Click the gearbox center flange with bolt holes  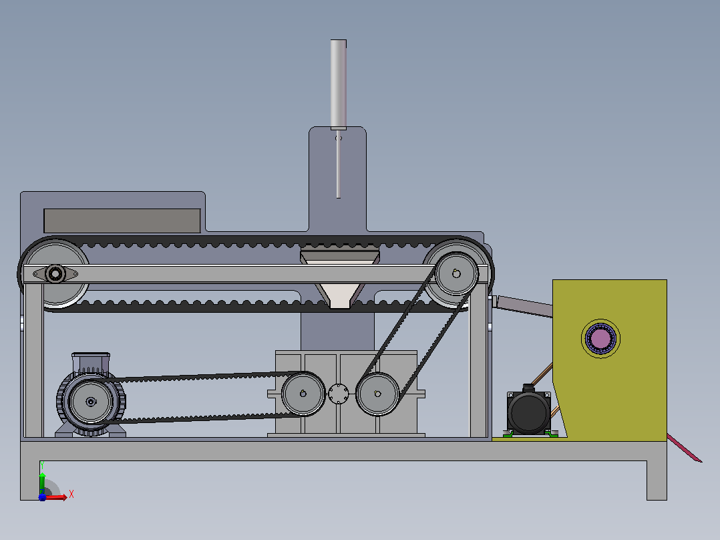339,394
